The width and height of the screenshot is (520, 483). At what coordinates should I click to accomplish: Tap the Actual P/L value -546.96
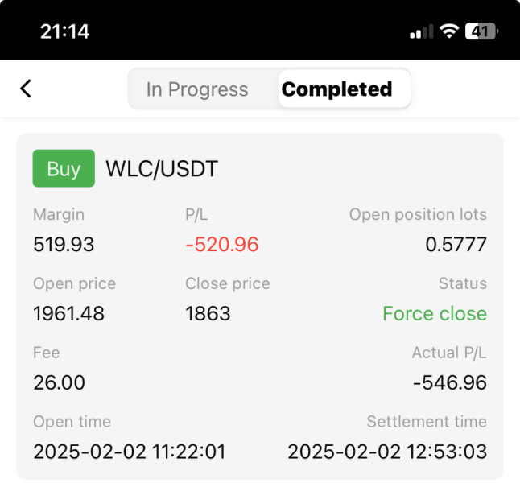(x=449, y=382)
